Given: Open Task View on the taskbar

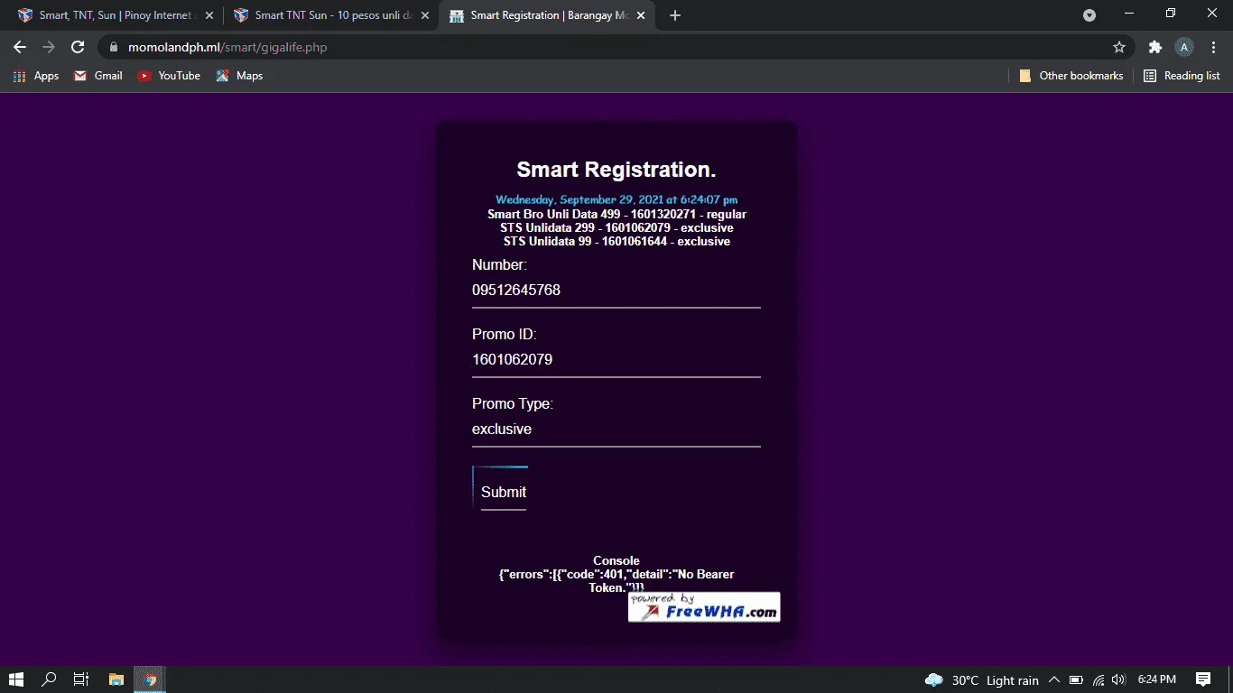Looking at the screenshot, I should coord(81,679).
